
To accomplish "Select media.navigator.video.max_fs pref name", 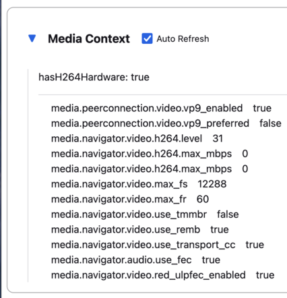I will [119, 184].
